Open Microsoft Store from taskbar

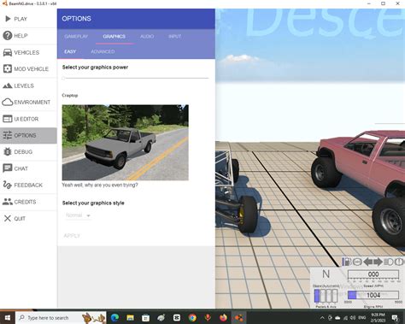pos(145,317)
